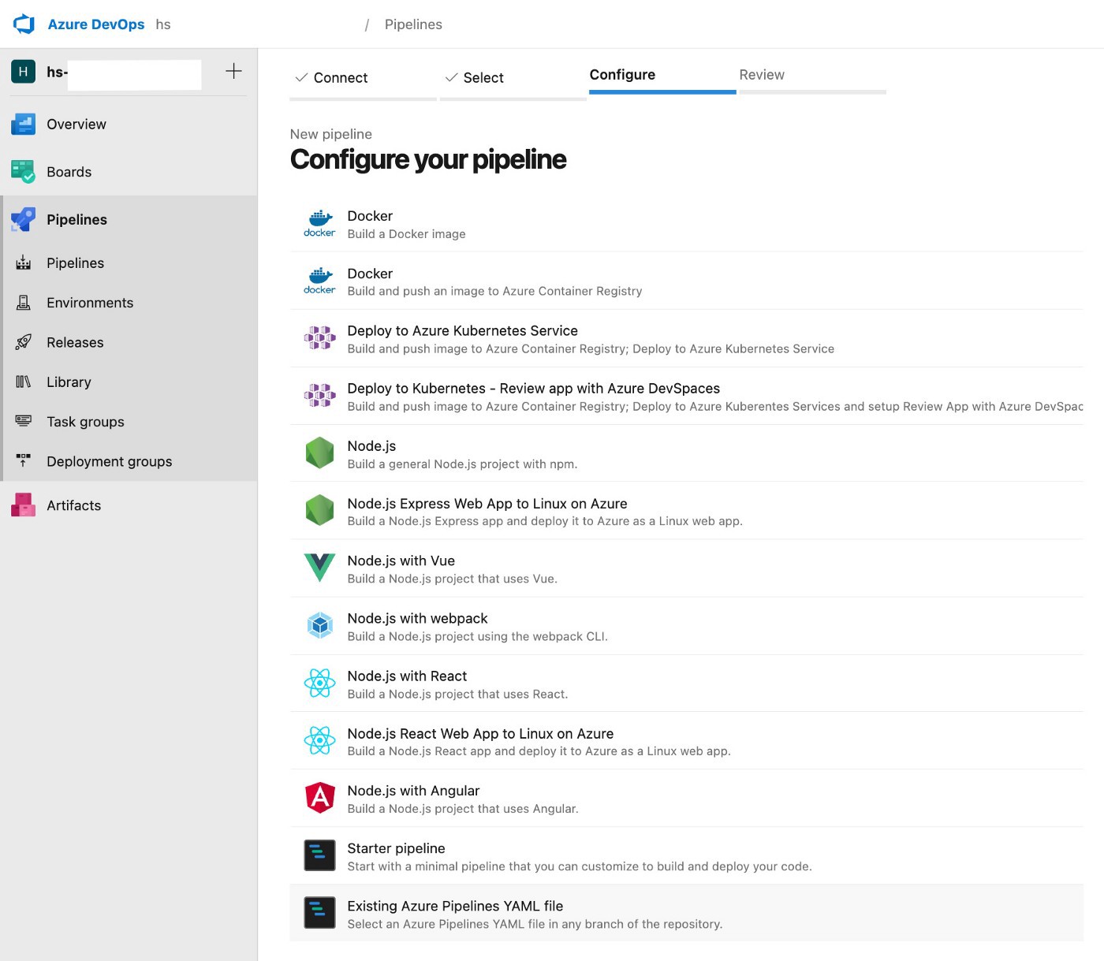Click the Pipelines sub-item factory icon
Image resolution: width=1104 pixels, height=961 pixels.
pos(23,263)
